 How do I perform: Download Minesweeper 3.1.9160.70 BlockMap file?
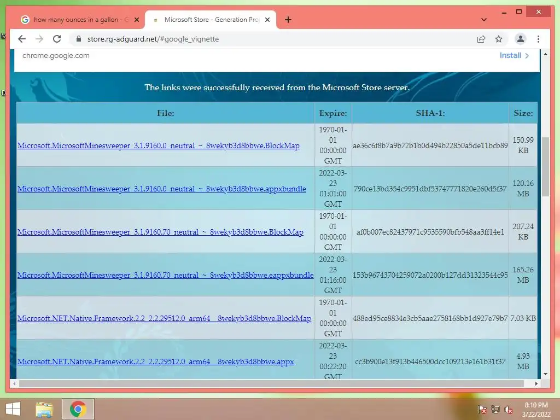(160, 232)
